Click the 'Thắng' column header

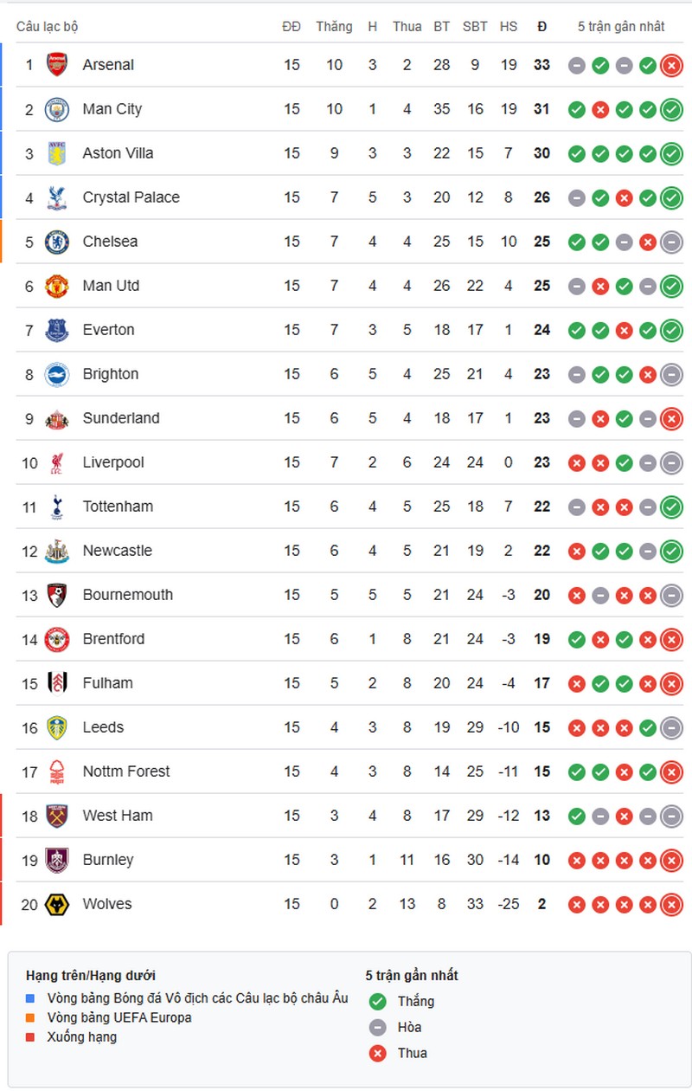334,27
